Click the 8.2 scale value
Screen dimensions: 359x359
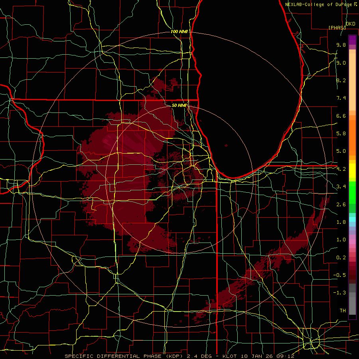(x=341, y=80)
